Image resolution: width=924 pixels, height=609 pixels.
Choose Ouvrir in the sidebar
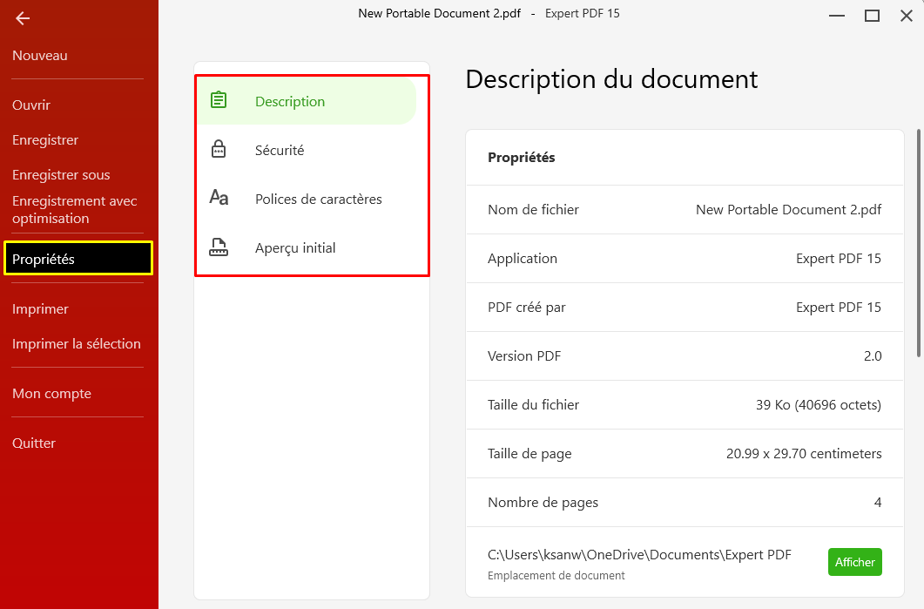(31, 105)
